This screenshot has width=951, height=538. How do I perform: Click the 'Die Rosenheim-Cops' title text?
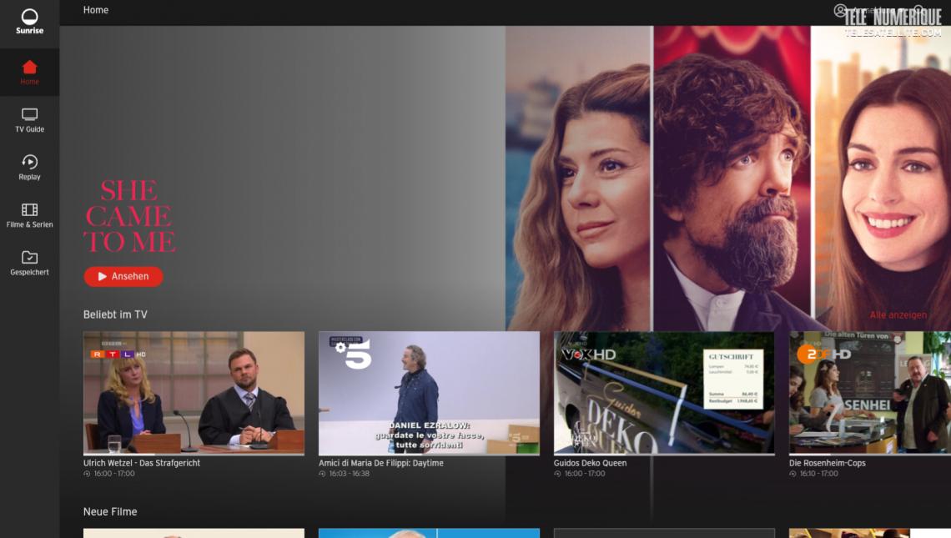point(826,463)
